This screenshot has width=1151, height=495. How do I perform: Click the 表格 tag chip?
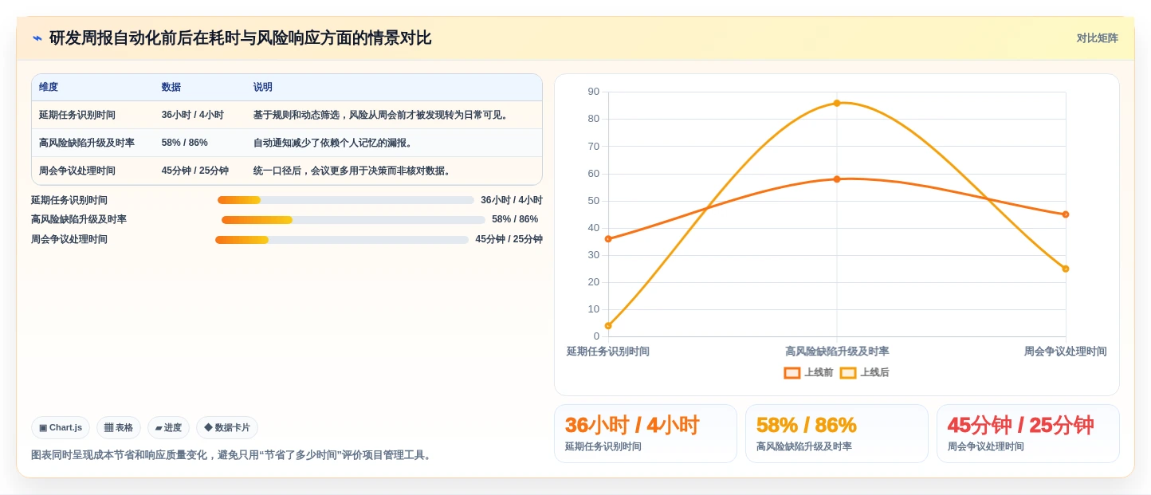[119, 428]
